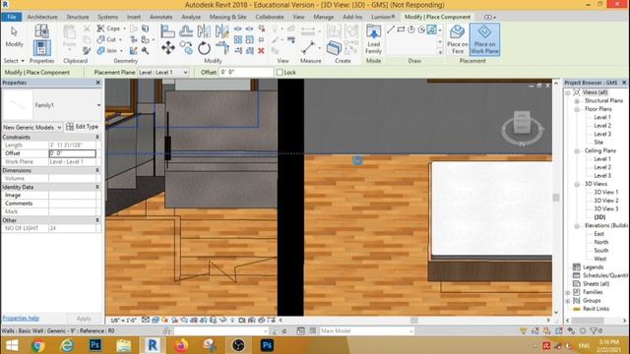Open Firefox from the taskbar

(x=181, y=345)
